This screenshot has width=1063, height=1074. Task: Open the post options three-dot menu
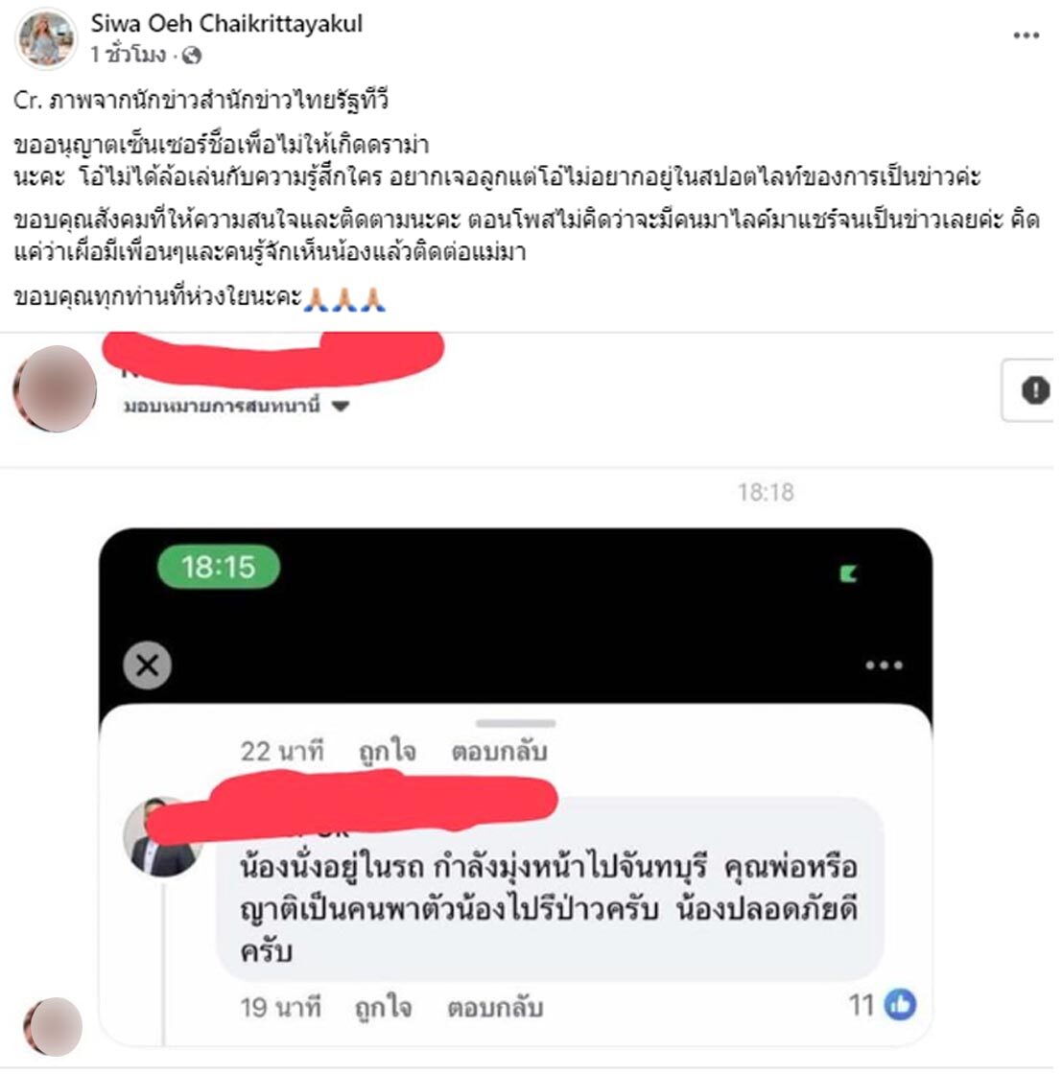click(1026, 35)
